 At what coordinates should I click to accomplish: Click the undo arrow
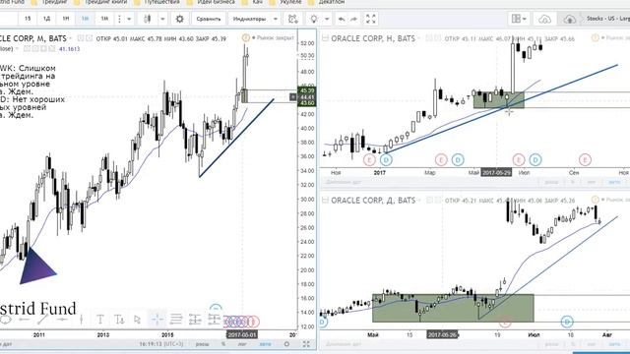342,19
